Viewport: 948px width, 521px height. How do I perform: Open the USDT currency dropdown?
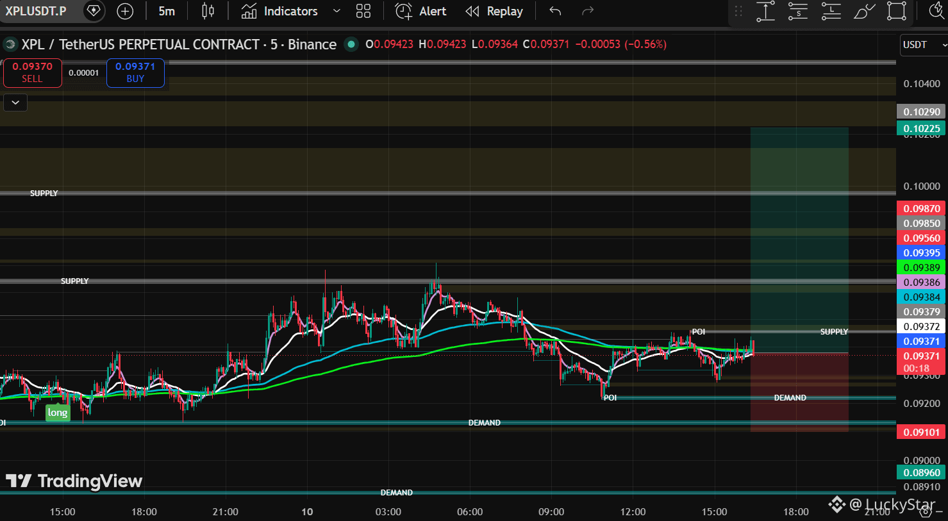click(x=924, y=45)
